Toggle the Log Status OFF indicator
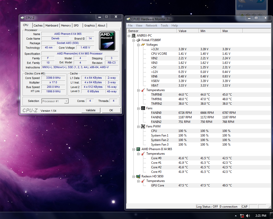The height and width of the screenshot is (219, 273). (x=207, y=206)
